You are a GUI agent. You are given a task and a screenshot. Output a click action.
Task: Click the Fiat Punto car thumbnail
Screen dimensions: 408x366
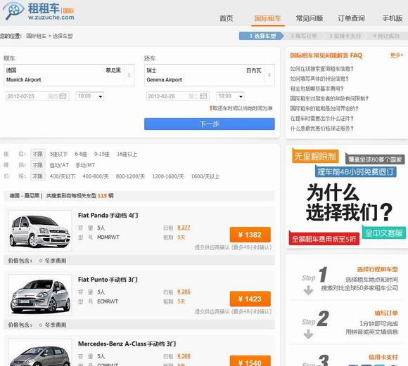pyautogui.click(x=40, y=295)
